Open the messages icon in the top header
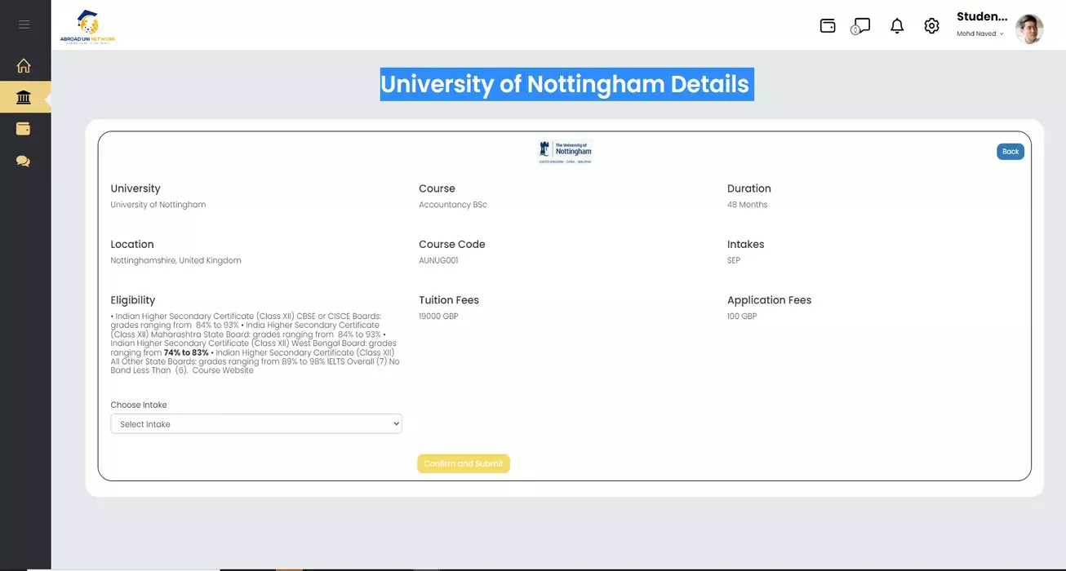1066x571 pixels. (x=860, y=26)
